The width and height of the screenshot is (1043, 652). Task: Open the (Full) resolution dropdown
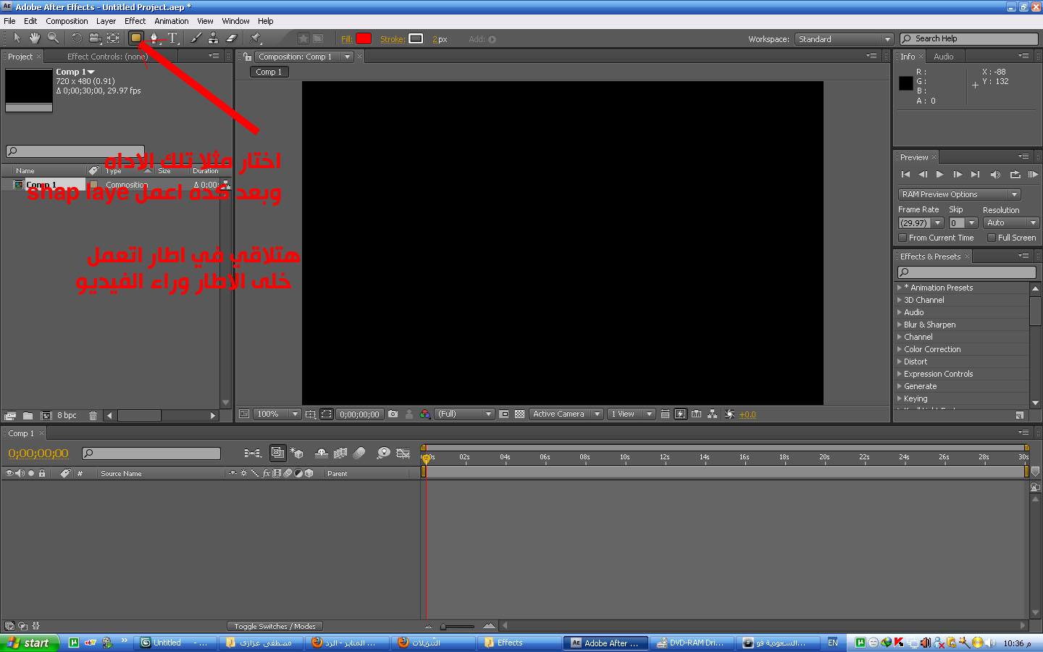[465, 414]
